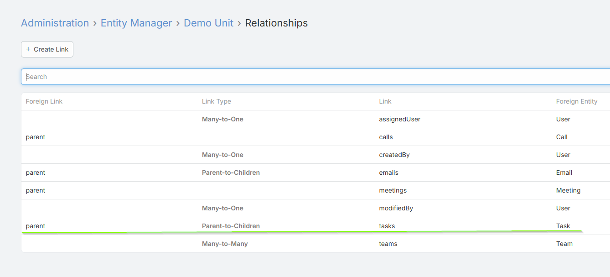Select the assignedUser link row
Screen dimensions: 610x277
[x=399, y=119]
